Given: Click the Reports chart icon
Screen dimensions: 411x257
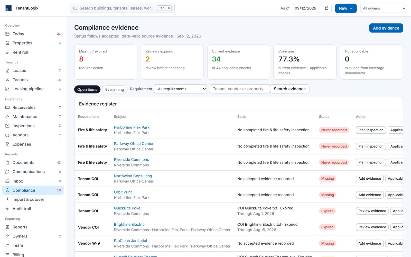Looking at the screenshot, I should (x=7, y=227).
